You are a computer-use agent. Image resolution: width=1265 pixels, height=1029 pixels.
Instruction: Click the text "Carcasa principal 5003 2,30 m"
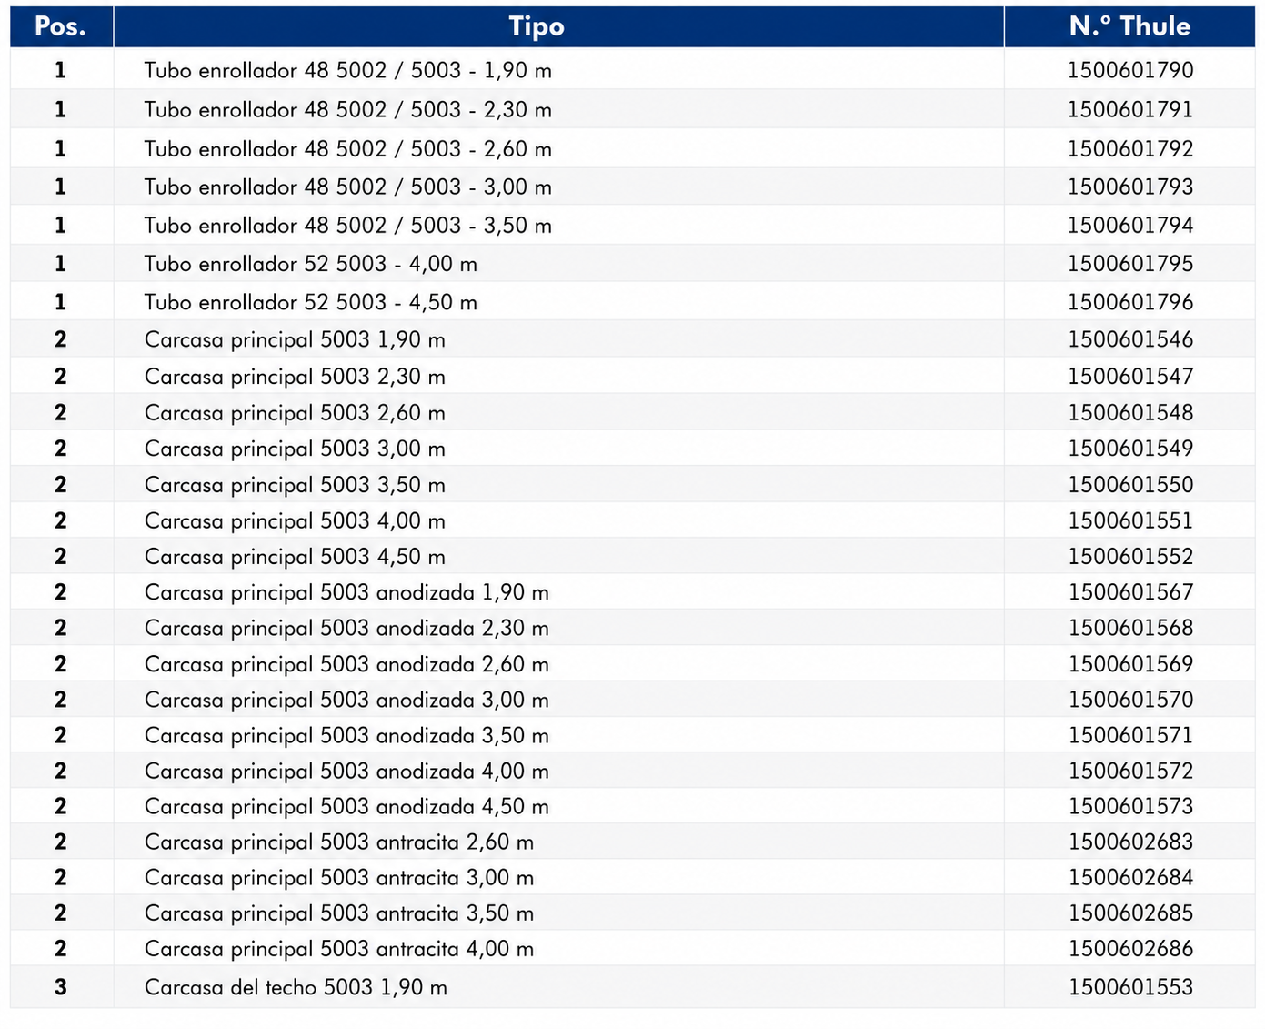295,377
